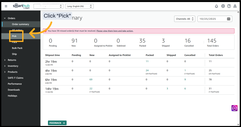Open Performance from the sidebar
Viewport: 241px width, 127px height.
pyautogui.click(x=15, y=84)
